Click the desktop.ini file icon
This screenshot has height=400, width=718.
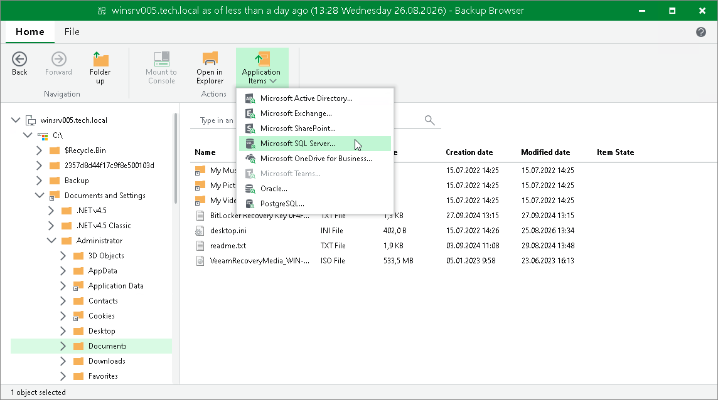[200, 231]
